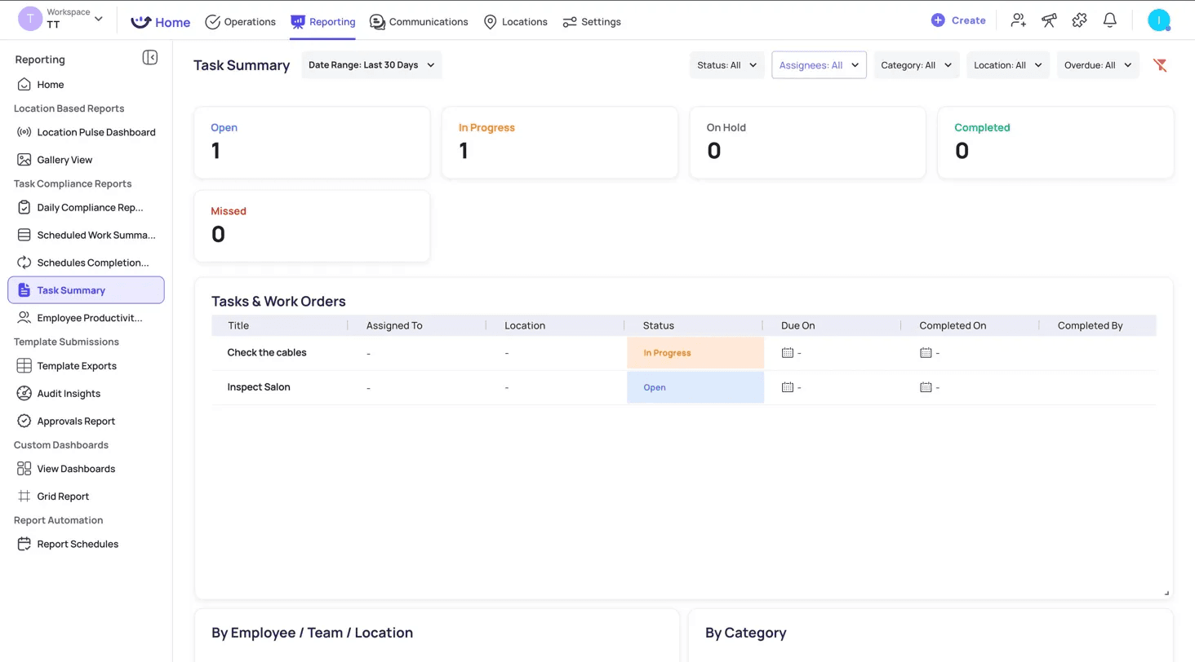Click the Check the cables task title

[267, 353]
